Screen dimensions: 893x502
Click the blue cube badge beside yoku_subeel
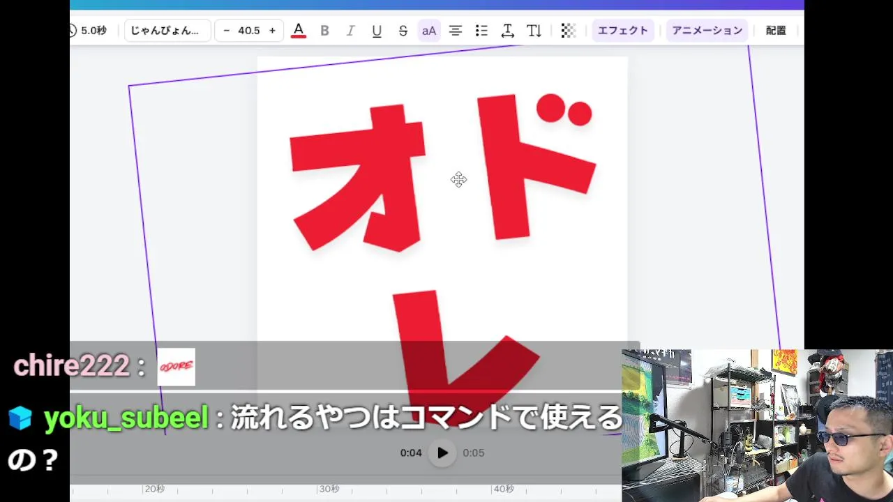20,418
